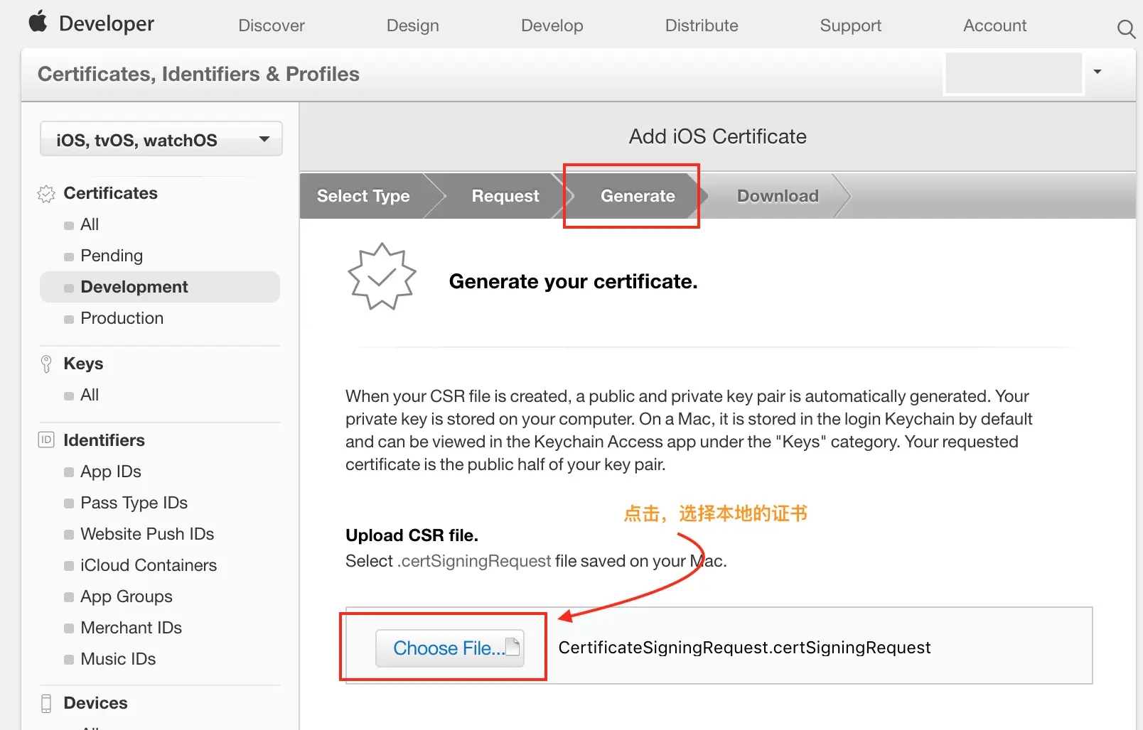This screenshot has width=1143, height=730.
Task: Click the Apple logo icon
Action: 38,21
